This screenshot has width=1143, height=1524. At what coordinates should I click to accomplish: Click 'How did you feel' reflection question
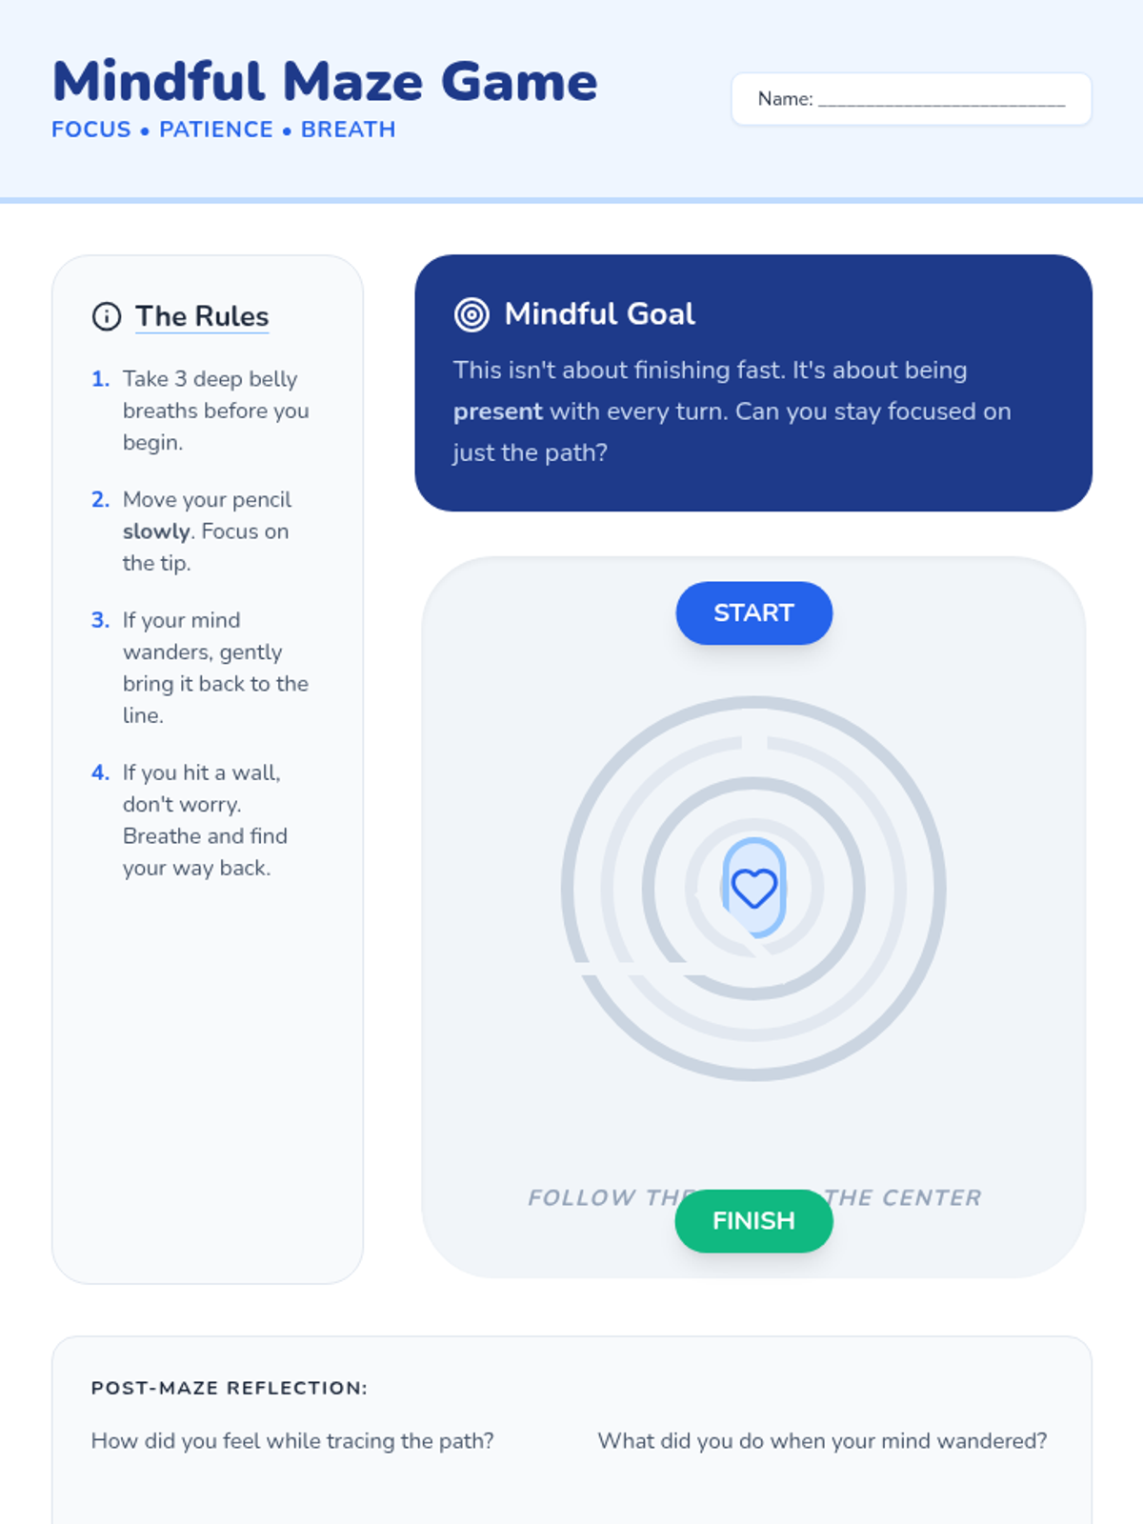292,1441
